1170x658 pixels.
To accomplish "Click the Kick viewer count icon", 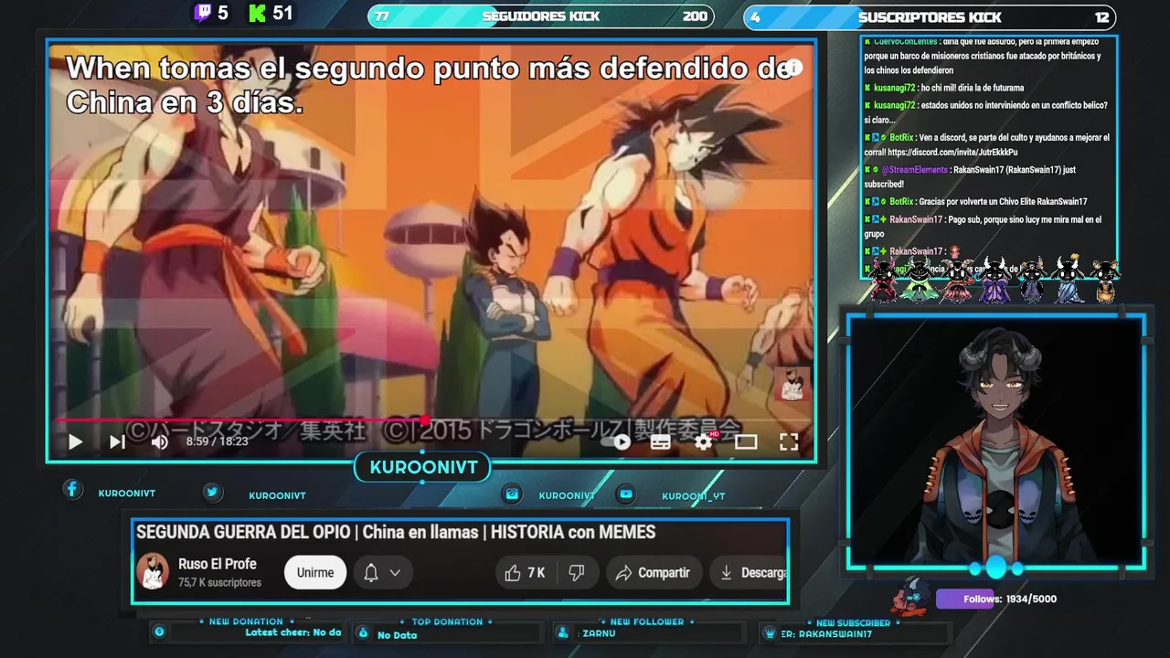I will (258, 13).
